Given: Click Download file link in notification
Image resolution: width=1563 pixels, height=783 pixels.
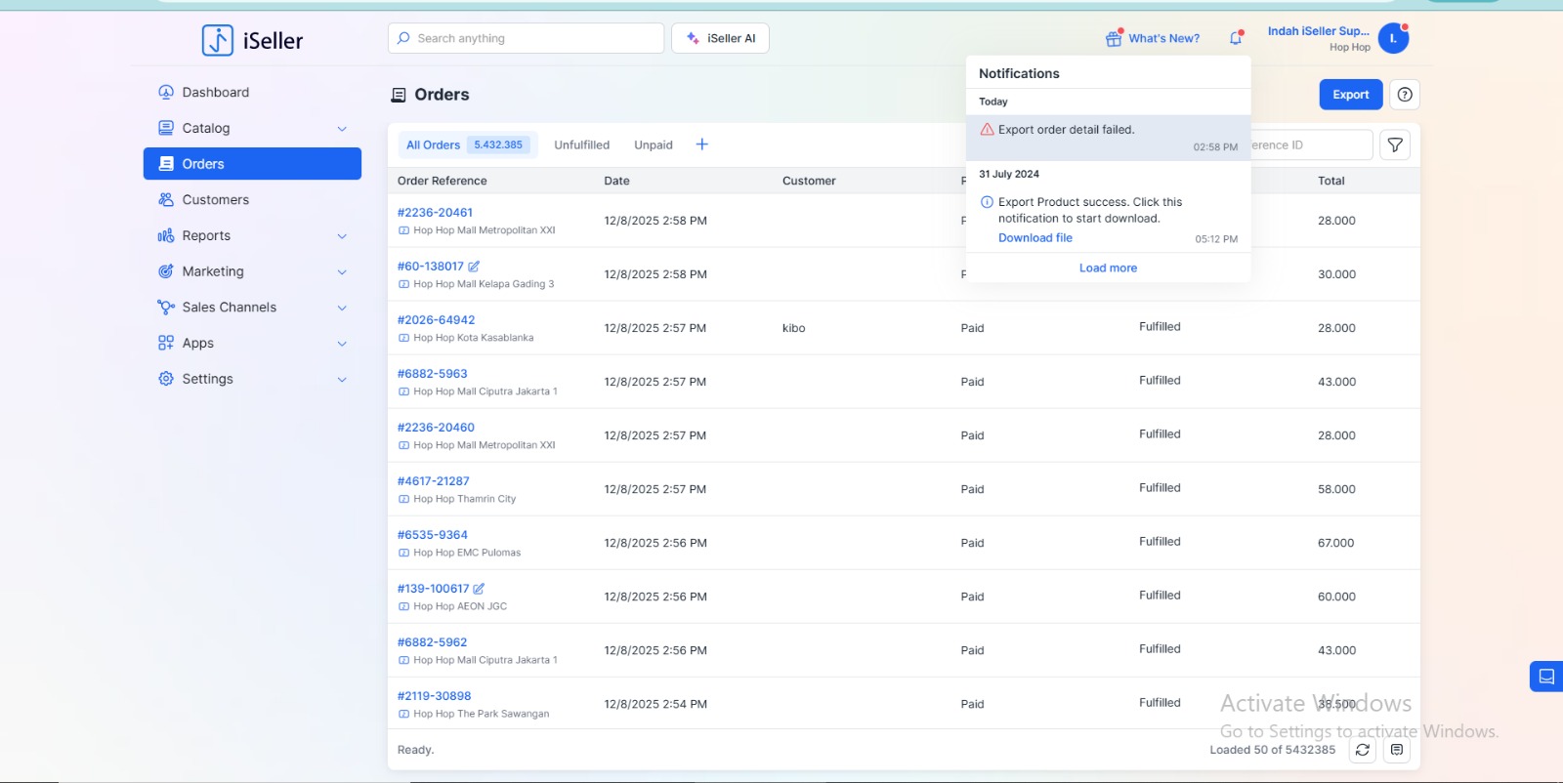Looking at the screenshot, I should point(1035,238).
